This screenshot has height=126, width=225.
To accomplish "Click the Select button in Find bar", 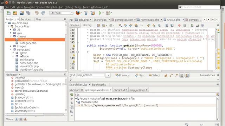I will (x=154, y=75).
